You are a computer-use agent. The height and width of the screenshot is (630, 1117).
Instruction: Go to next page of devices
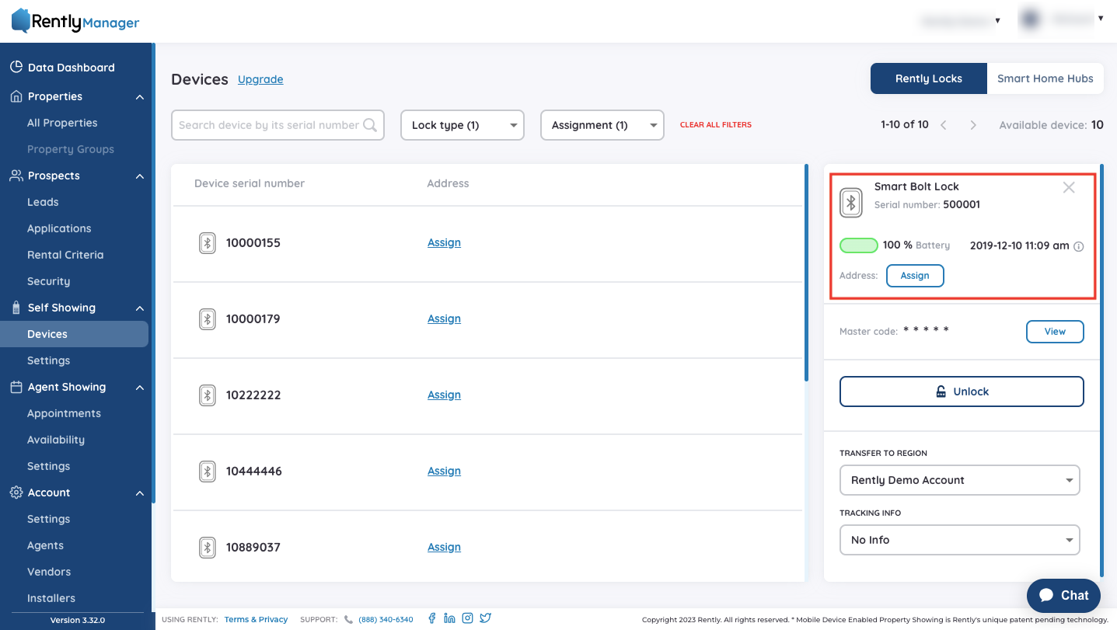tap(973, 125)
